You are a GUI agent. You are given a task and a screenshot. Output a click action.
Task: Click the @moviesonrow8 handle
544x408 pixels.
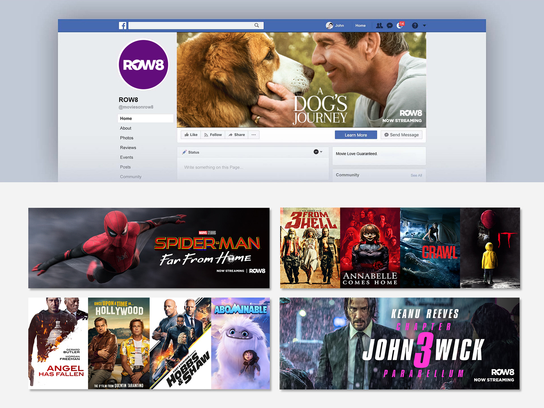[x=136, y=107]
